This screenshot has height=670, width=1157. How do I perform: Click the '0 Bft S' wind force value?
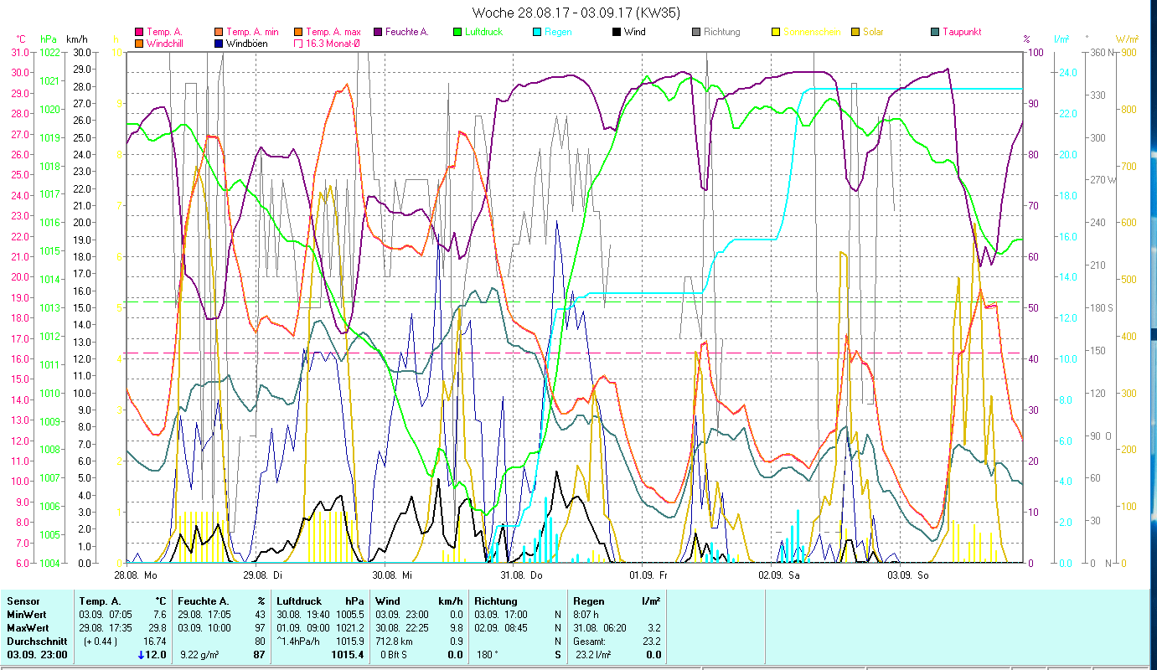click(394, 655)
